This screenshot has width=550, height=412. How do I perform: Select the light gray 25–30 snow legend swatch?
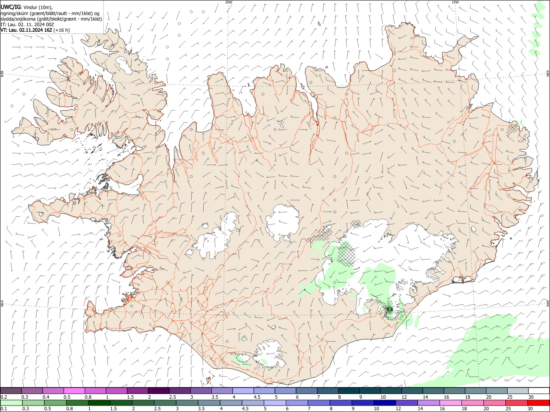518,391
